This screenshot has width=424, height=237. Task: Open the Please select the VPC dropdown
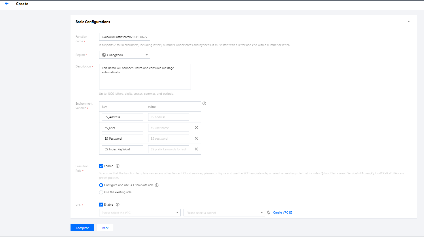[x=140, y=213]
